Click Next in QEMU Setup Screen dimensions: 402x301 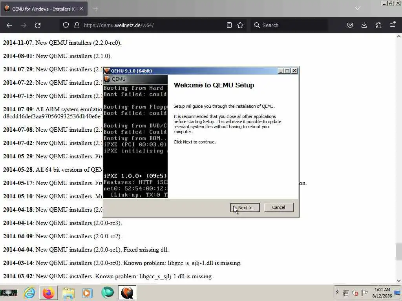[x=245, y=208]
